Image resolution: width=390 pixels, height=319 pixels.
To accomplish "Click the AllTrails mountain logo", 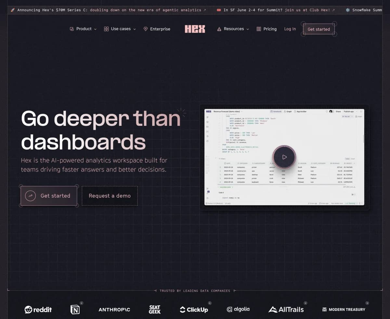I will point(273,309).
